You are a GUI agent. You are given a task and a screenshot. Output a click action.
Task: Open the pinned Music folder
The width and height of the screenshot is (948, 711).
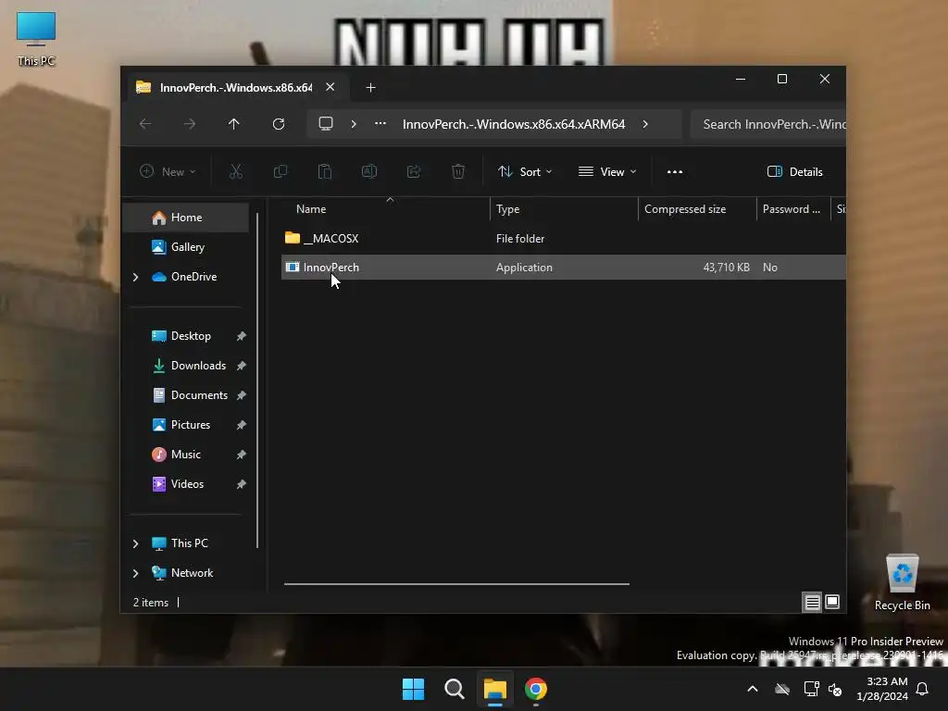[x=185, y=455]
